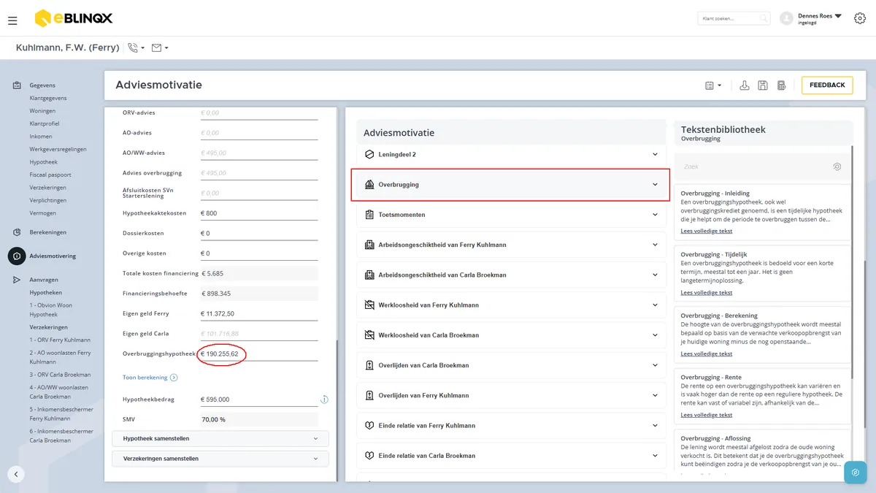
Task: Click the magnifier in Klant zoeken box
Action: pos(764,18)
